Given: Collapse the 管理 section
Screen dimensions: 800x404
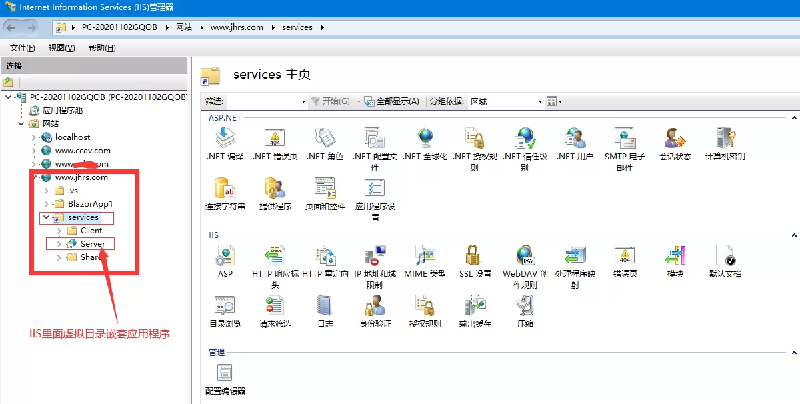Looking at the screenshot, I should pyautogui.click(x=793, y=353).
